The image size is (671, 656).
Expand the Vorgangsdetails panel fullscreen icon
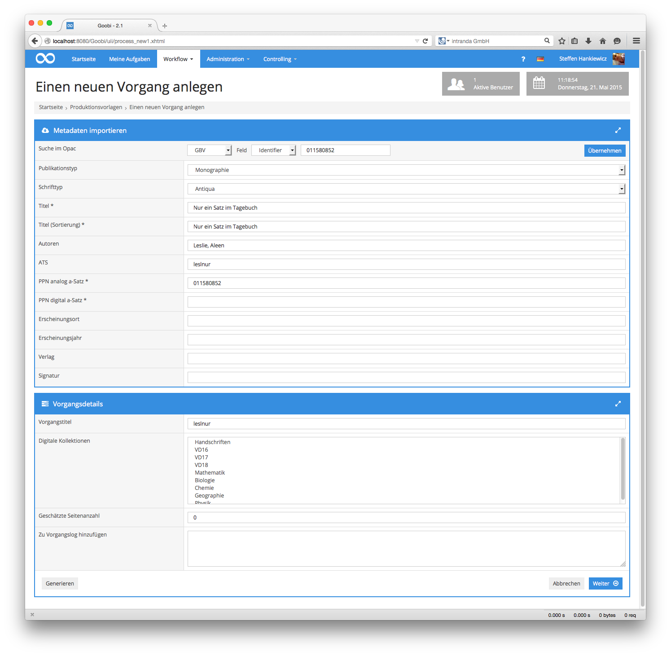click(x=618, y=404)
